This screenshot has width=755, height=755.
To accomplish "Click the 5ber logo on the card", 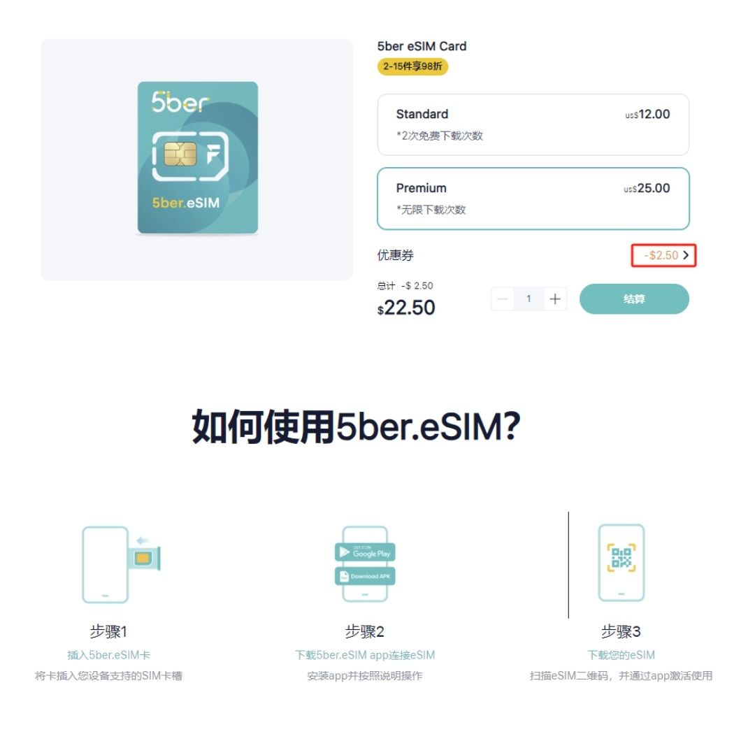I will point(180,102).
